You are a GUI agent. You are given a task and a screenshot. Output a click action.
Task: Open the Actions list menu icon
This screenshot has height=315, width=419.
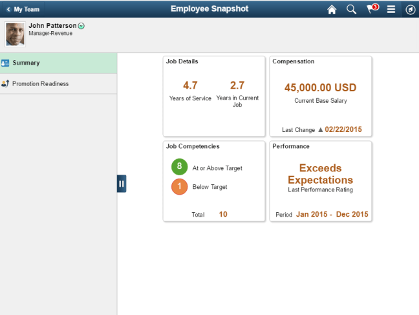pos(391,10)
